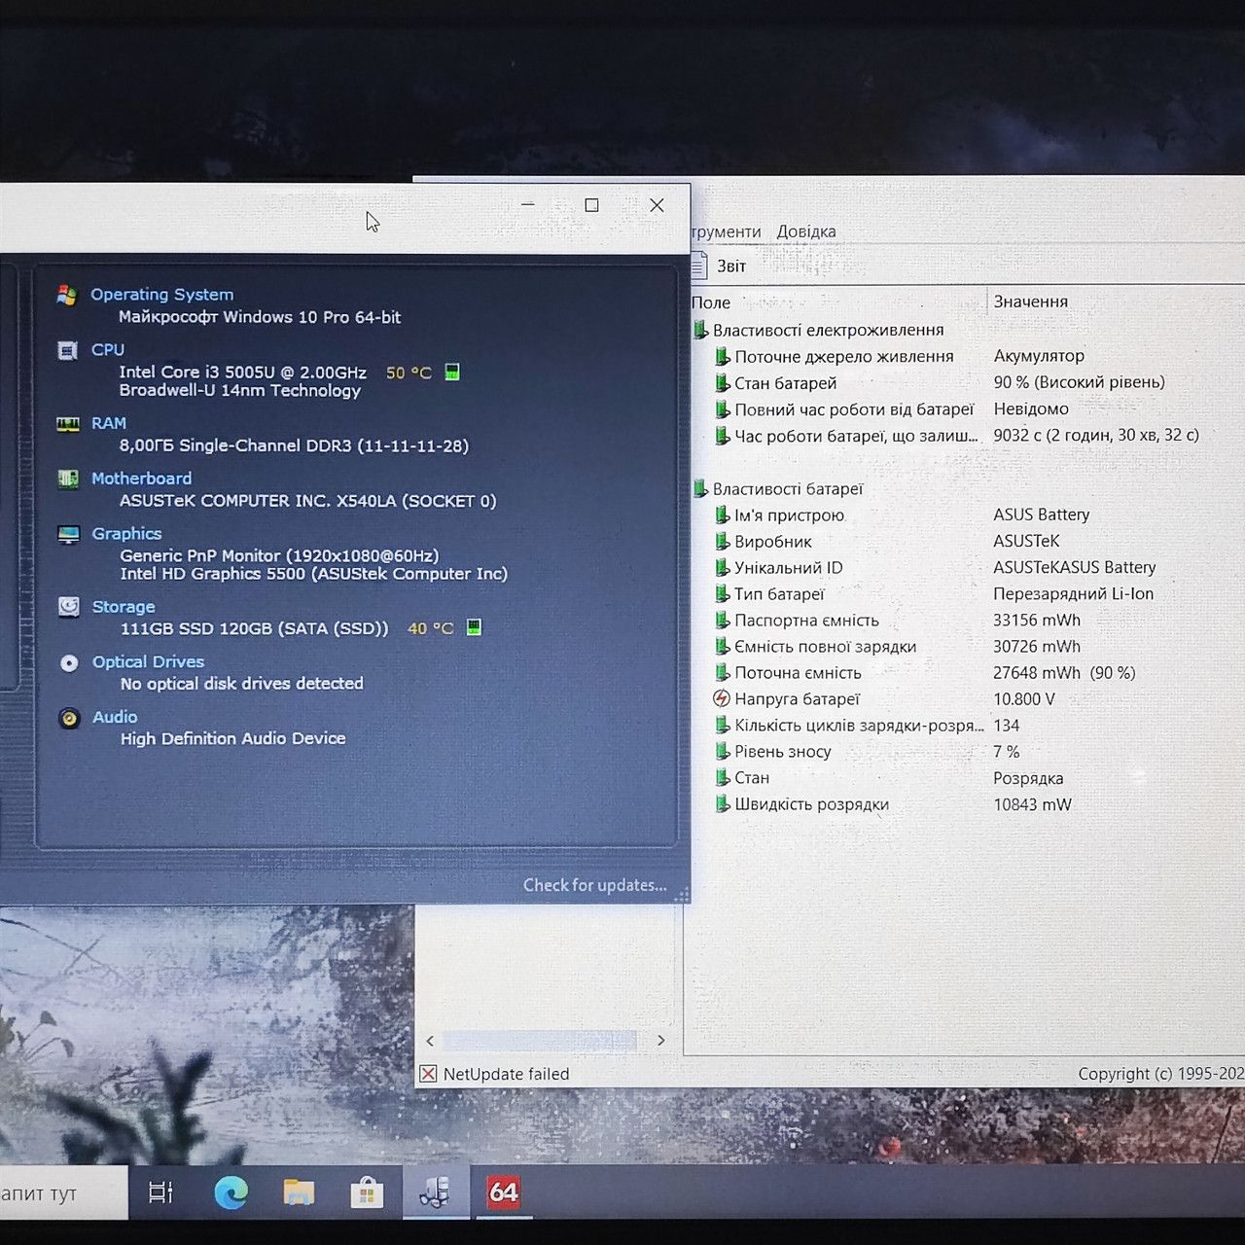
Task: Open Microsoft Edge from the taskbar
Action: [x=231, y=1192]
